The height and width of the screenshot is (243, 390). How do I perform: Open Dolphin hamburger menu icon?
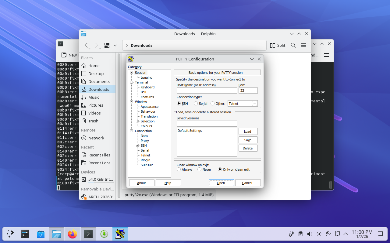pos(303,45)
